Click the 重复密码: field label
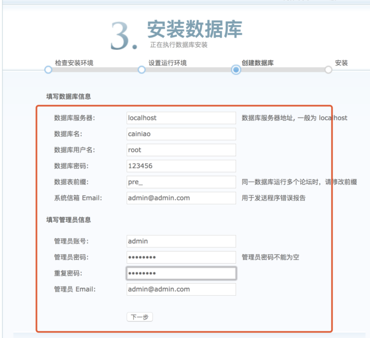The image size is (370, 338). point(68,273)
